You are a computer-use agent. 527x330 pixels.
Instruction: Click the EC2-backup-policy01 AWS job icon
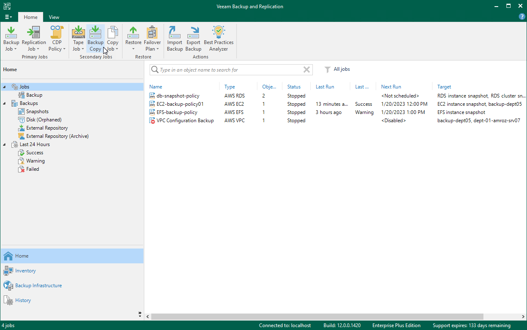coord(152,104)
